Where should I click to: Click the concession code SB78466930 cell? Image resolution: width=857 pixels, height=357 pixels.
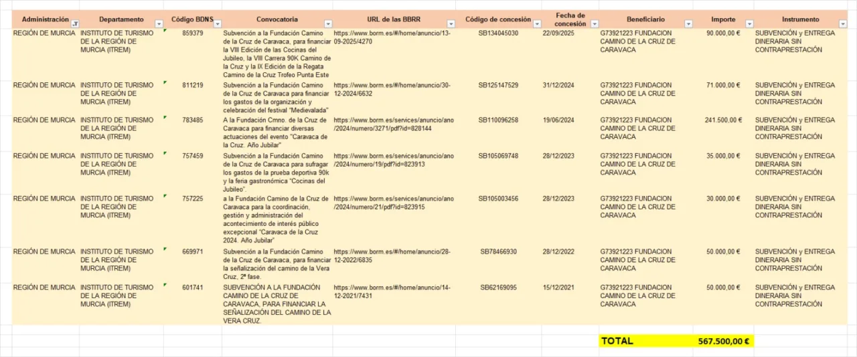pos(498,252)
